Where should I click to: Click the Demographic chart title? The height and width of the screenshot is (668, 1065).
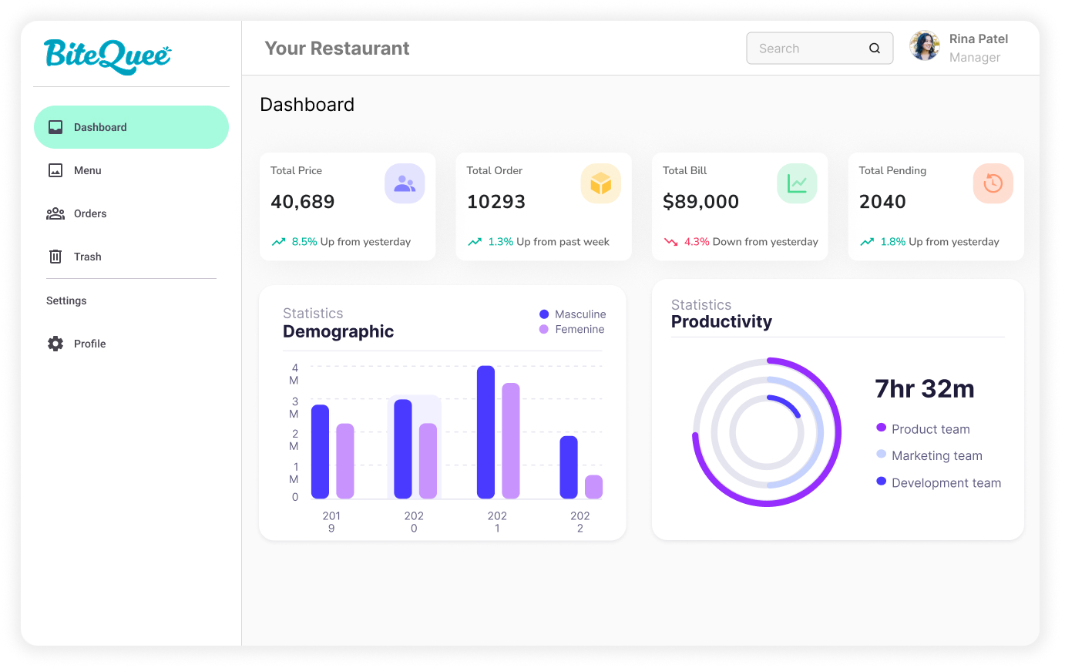click(338, 331)
